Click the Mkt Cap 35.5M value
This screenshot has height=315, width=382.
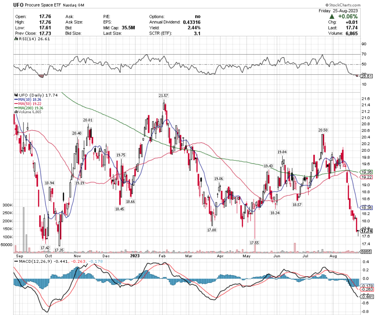tap(128, 28)
